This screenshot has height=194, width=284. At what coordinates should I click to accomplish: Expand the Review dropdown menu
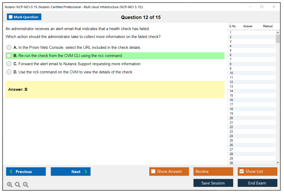[x=229, y=172]
